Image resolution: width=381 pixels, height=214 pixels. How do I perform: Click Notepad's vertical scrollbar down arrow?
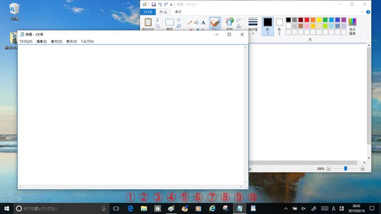click(x=246, y=182)
